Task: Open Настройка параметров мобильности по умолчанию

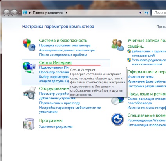Action: tap(70, 110)
